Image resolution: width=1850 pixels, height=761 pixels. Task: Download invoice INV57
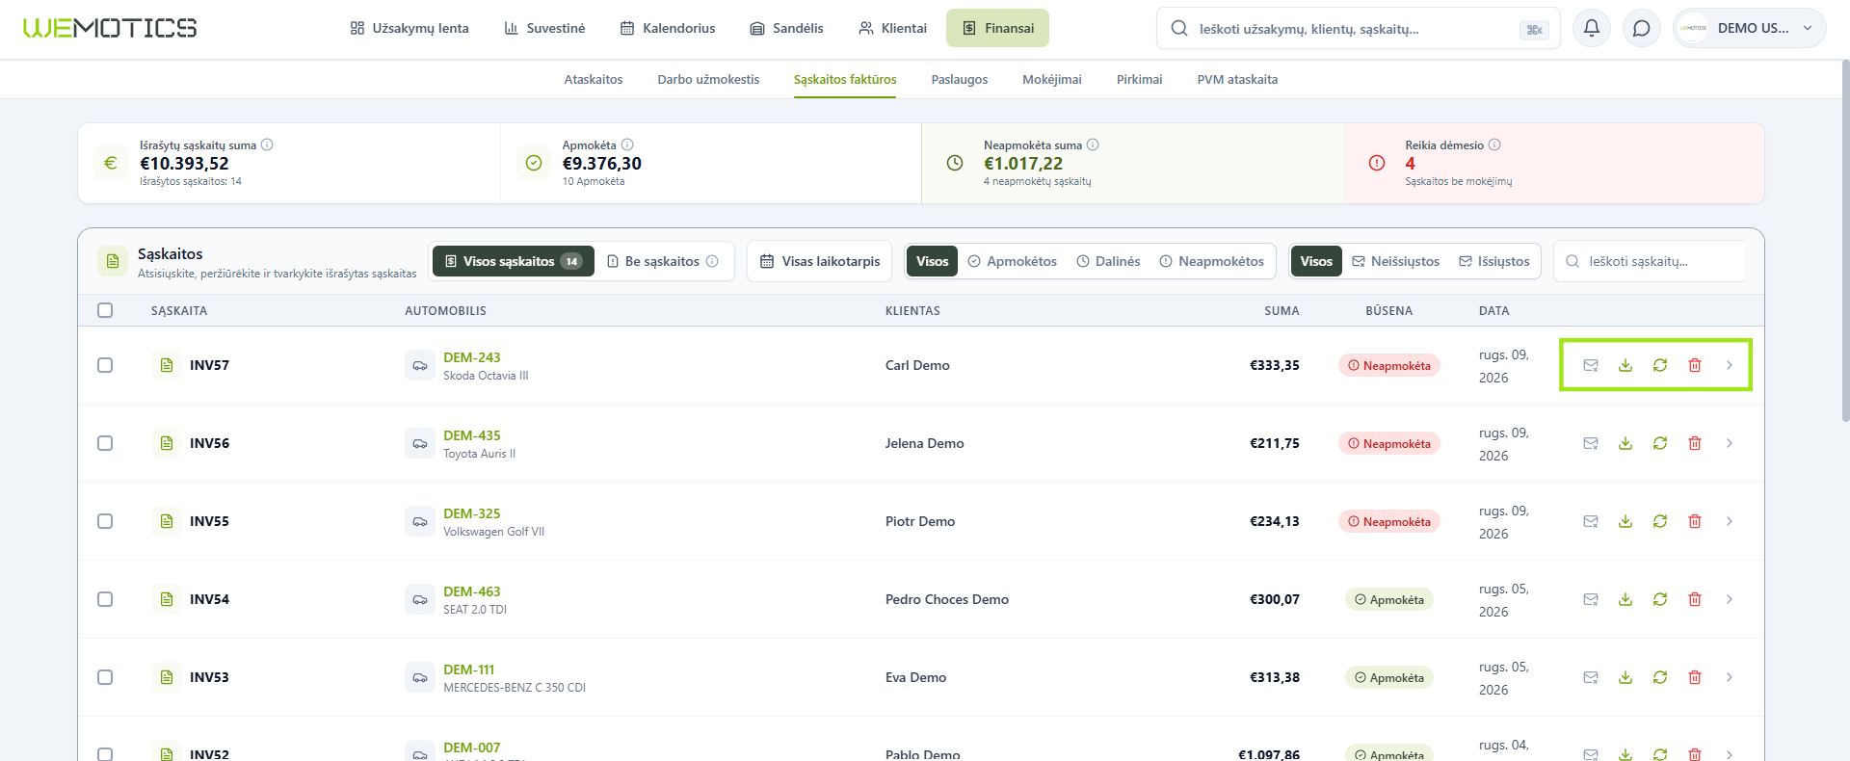pos(1625,365)
